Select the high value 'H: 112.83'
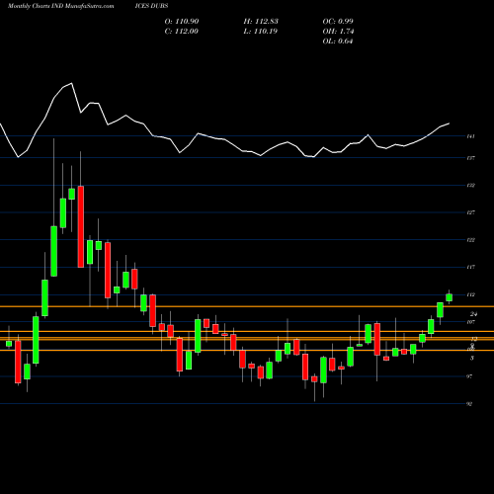This screenshot has width=494, height=494. coord(261,22)
